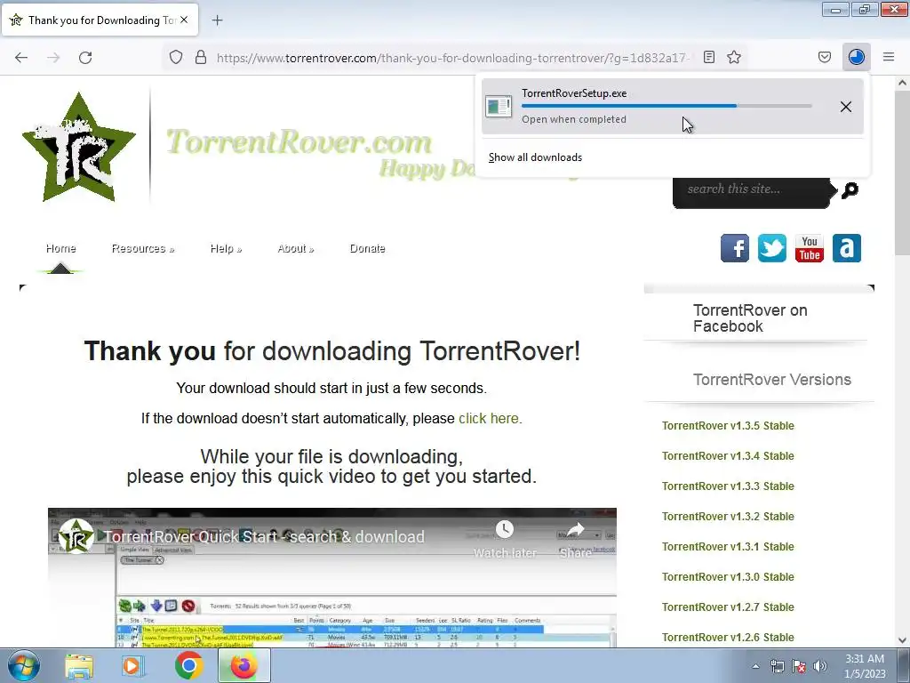This screenshot has height=683, width=910.
Task: Click the TorrentRover on Facebook heading
Action: tap(750, 318)
